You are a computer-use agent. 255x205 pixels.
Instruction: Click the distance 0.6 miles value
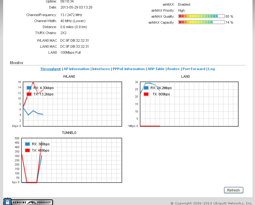pos(74,27)
